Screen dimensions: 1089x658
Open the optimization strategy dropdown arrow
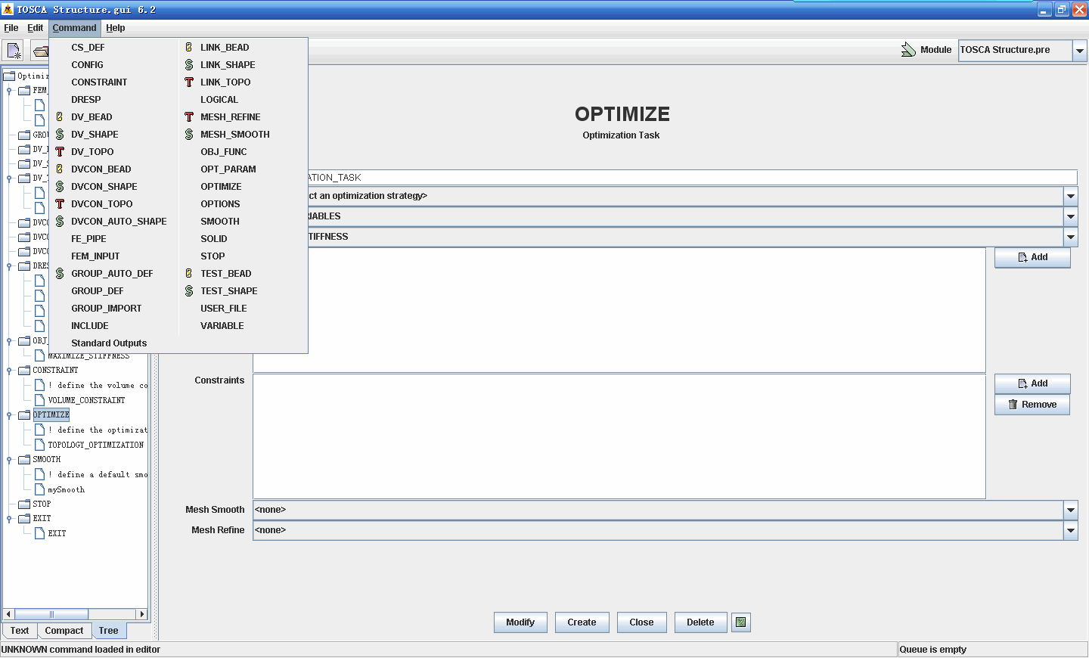(x=1071, y=196)
